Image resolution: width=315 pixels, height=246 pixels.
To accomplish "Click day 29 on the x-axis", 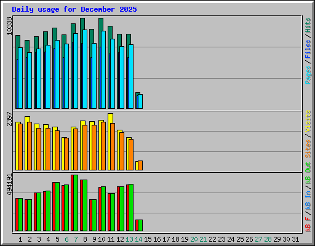I will click(277, 239).
